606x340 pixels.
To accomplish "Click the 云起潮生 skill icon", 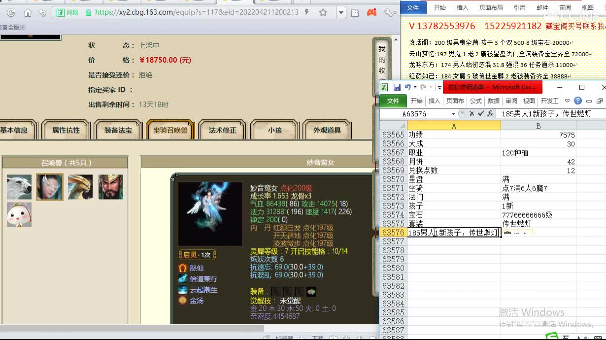I will pyautogui.click(x=183, y=289).
